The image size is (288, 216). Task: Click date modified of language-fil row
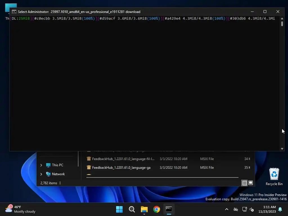tap(173, 159)
